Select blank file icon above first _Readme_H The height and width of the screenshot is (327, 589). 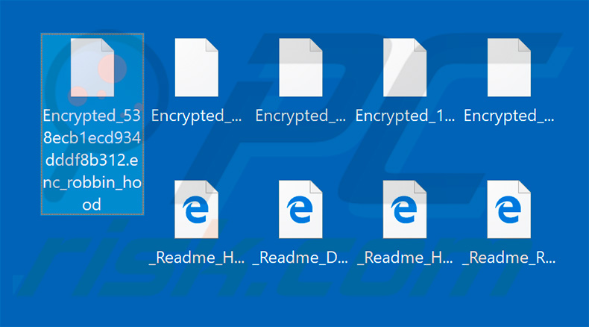(x=196, y=69)
